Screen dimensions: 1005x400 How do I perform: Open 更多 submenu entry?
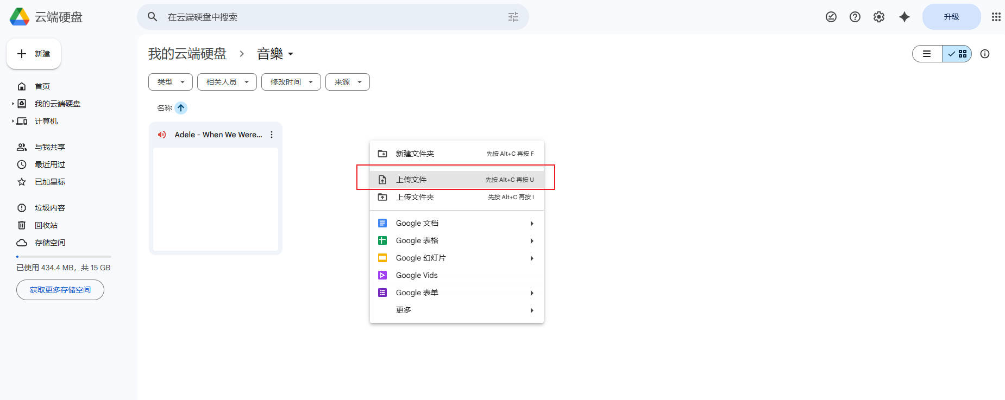coord(457,310)
